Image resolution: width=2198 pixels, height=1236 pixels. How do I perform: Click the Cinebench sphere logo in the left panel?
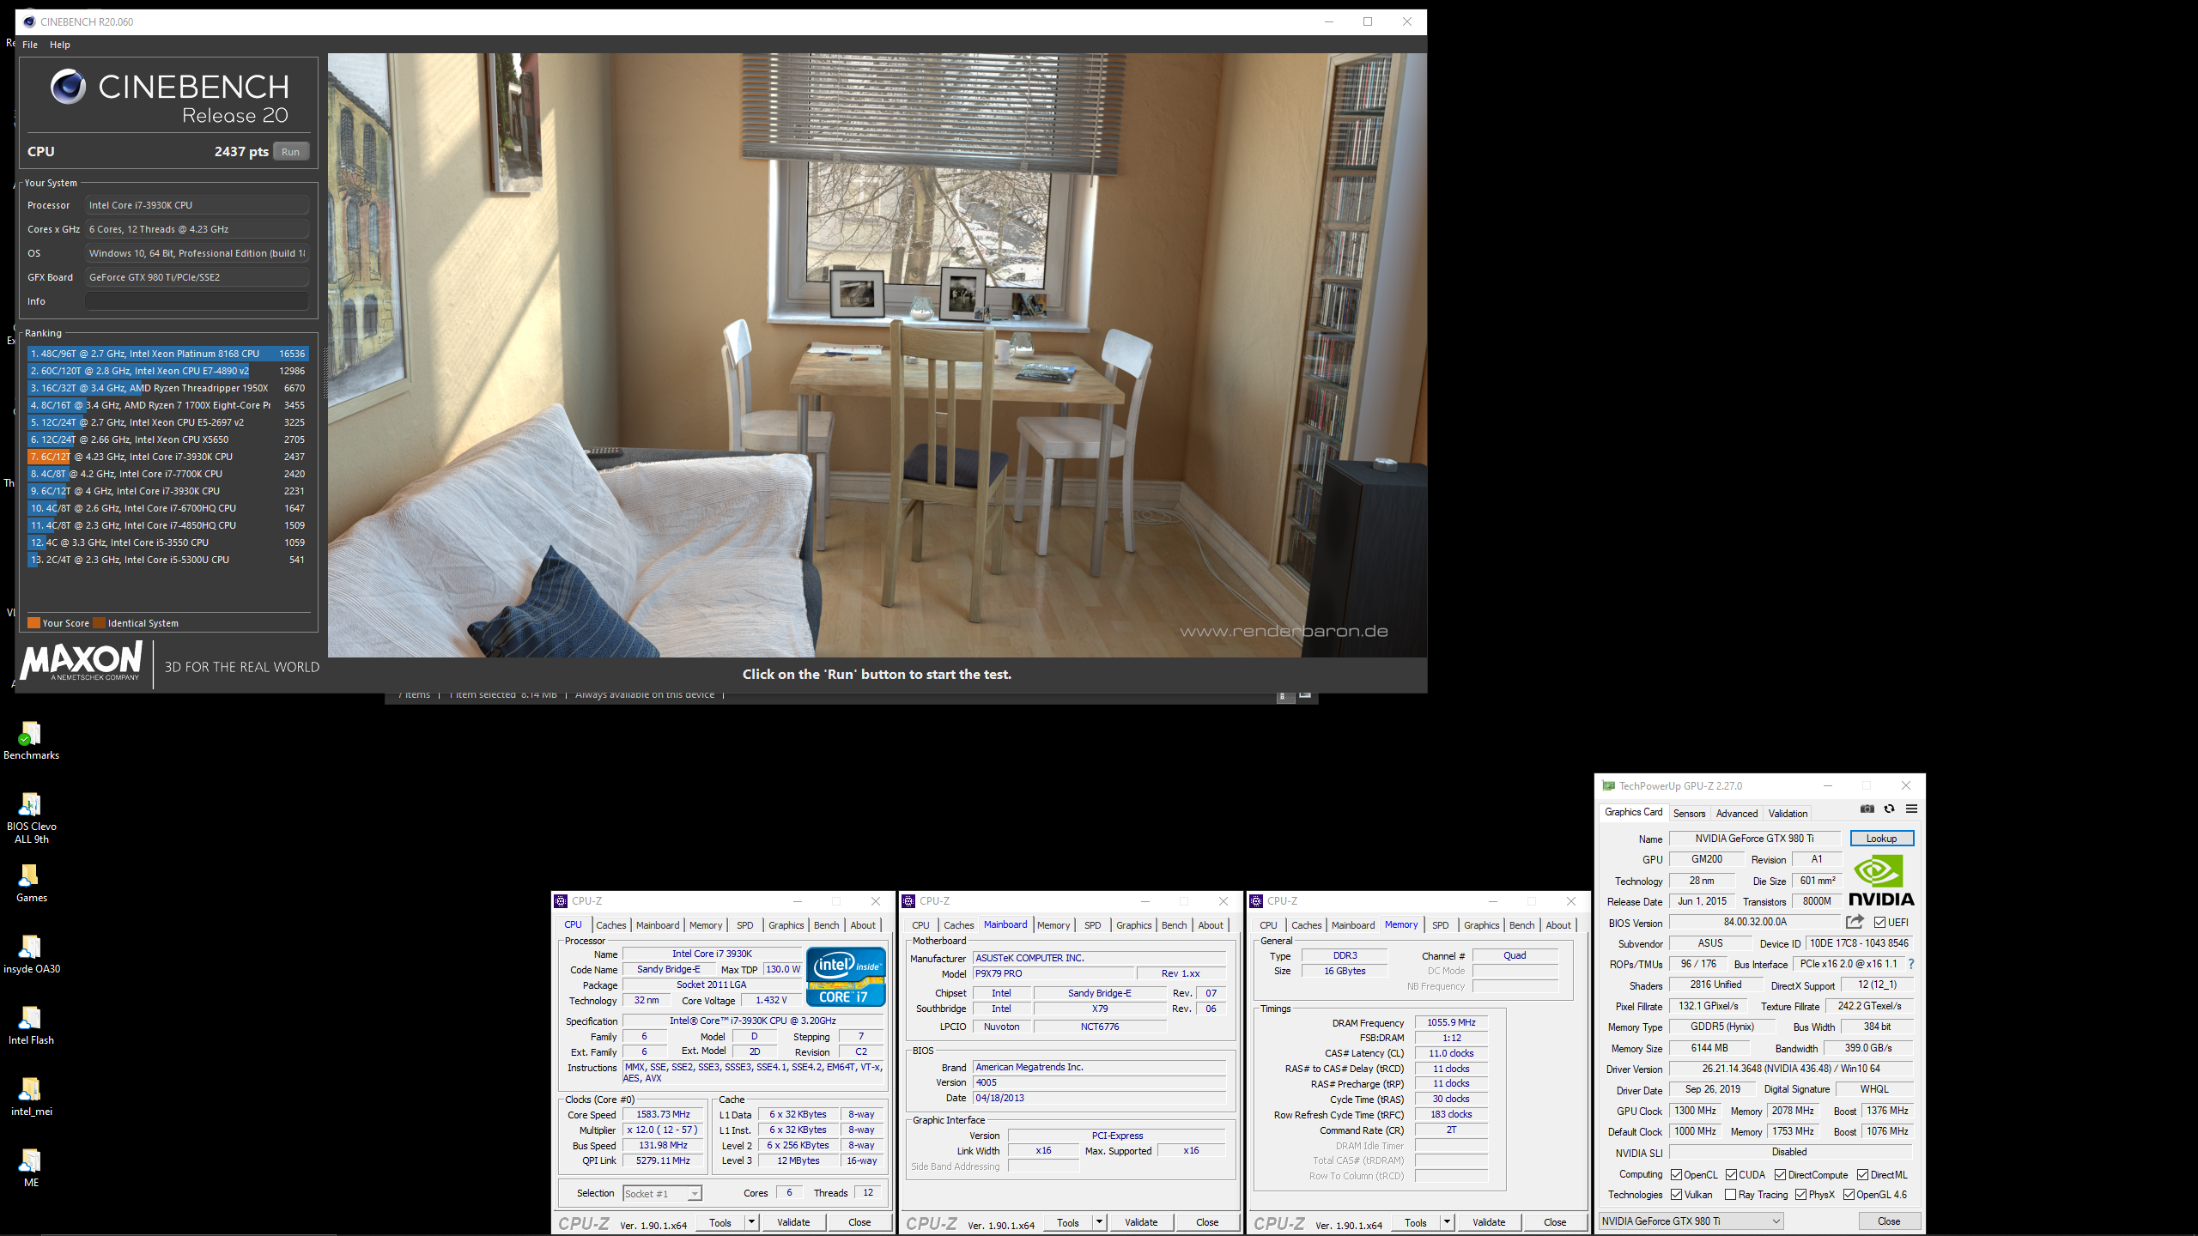[68, 87]
